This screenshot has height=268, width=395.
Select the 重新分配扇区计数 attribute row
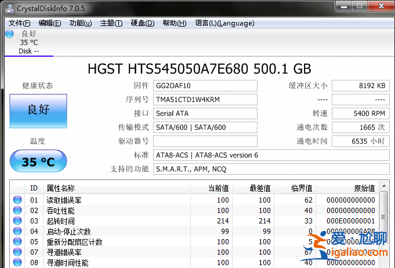(194, 241)
